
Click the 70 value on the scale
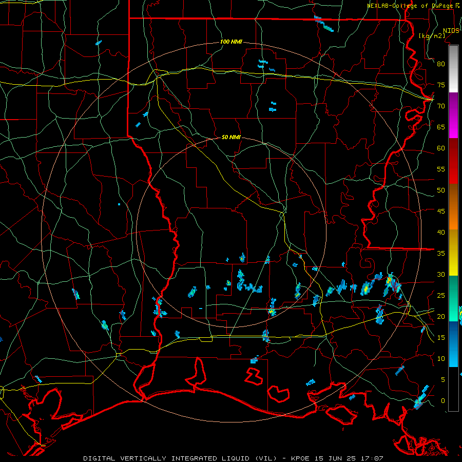(441, 106)
